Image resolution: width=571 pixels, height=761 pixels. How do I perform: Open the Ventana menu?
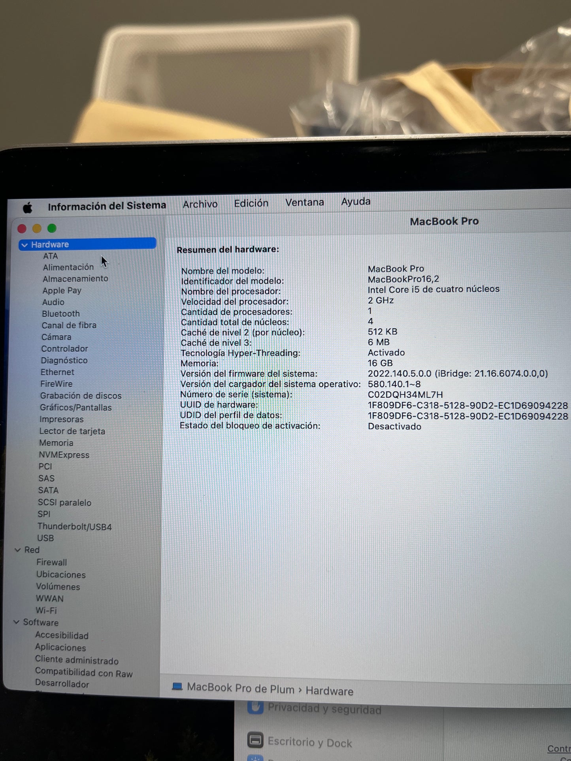click(x=304, y=203)
